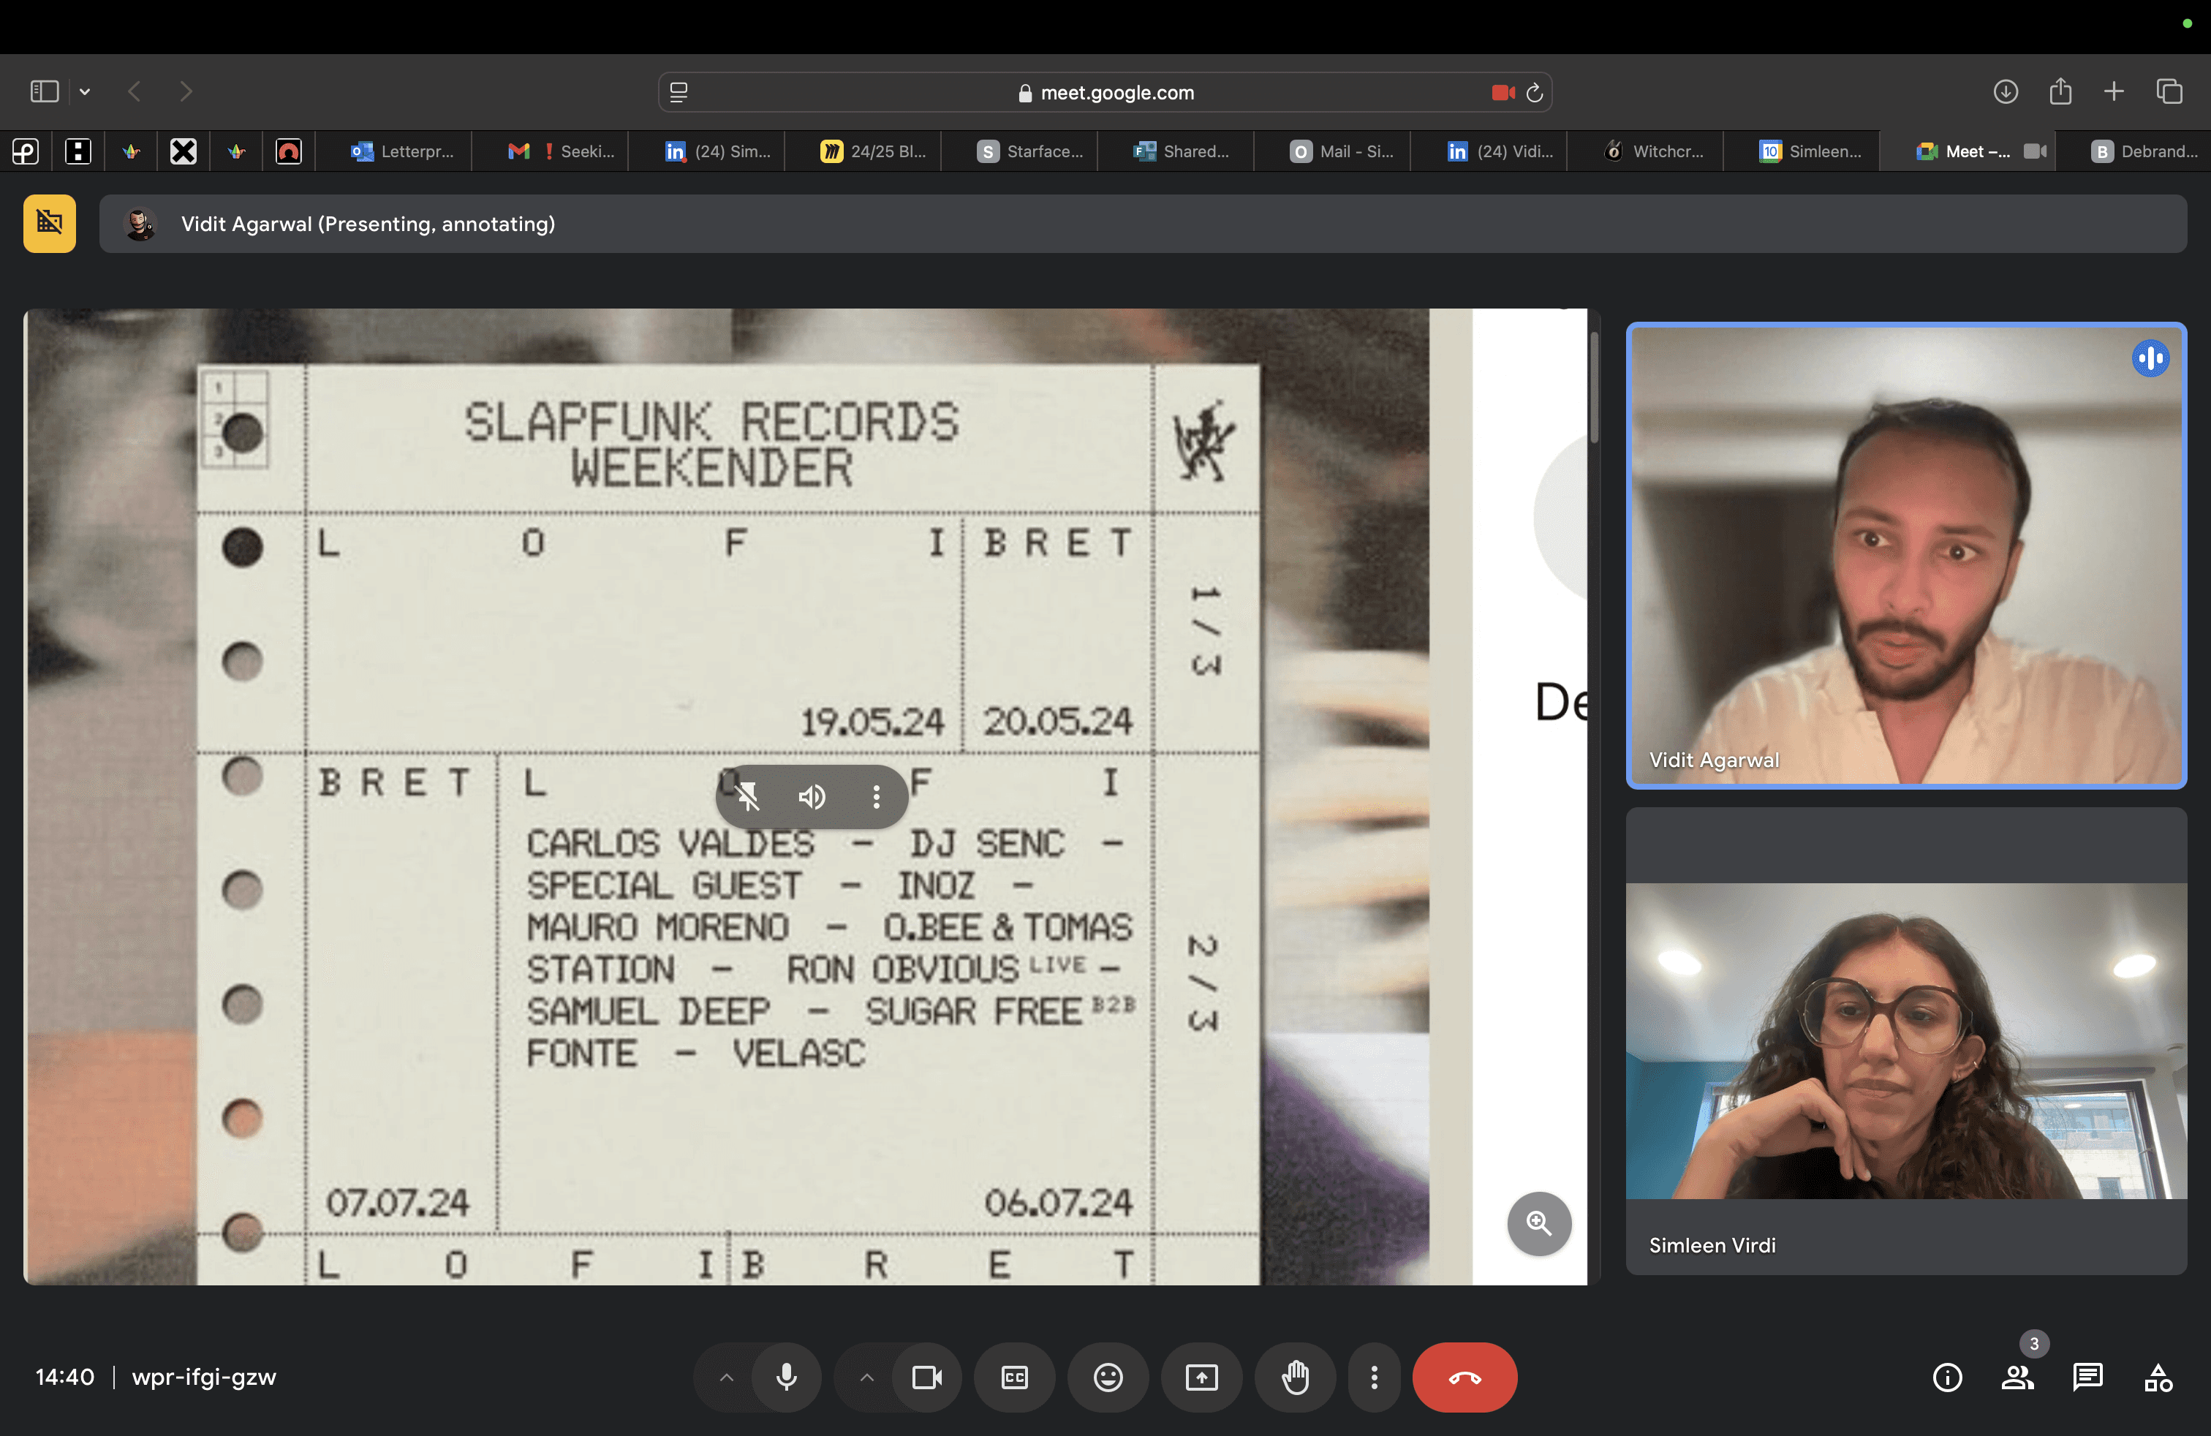The width and height of the screenshot is (2211, 1436).
Task: Open the first pinned tab with P logo
Action: point(25,151)
